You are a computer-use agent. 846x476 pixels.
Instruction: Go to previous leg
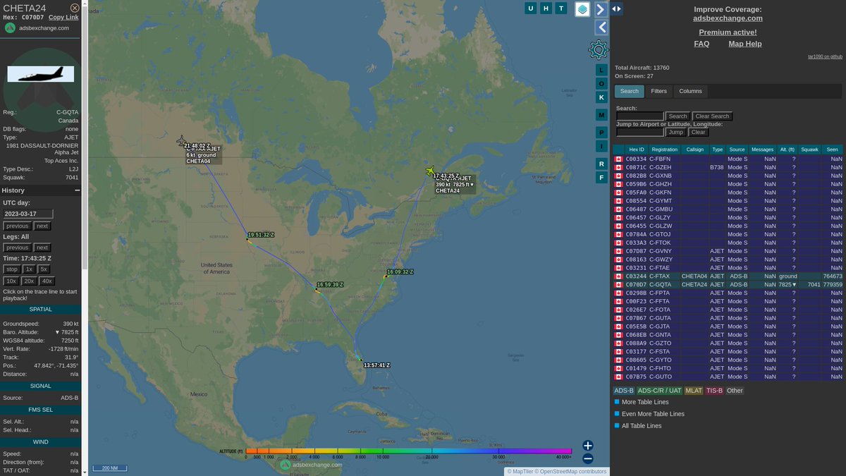[x=18, y=248]
